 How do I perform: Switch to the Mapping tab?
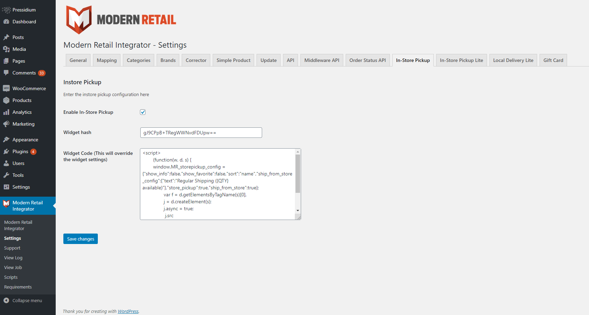[107, 60]
